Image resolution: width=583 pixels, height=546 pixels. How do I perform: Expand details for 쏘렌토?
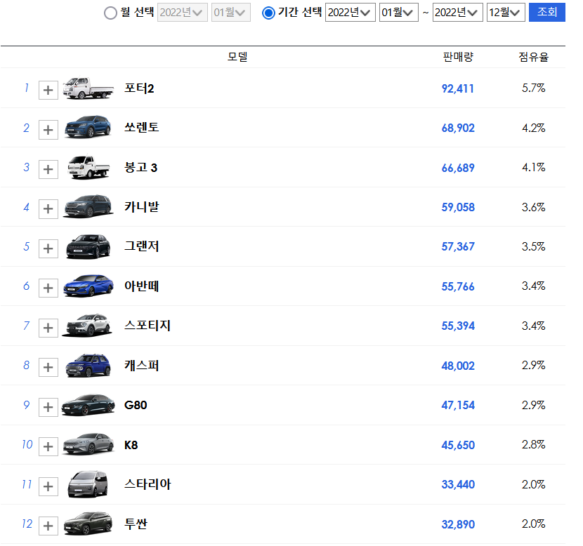click(48, 128)
